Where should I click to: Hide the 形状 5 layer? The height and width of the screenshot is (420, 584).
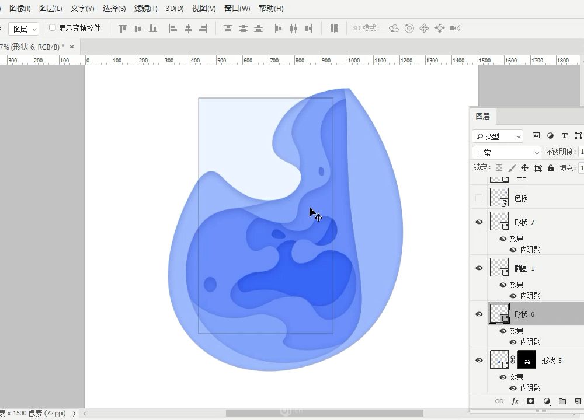(479, 360)
